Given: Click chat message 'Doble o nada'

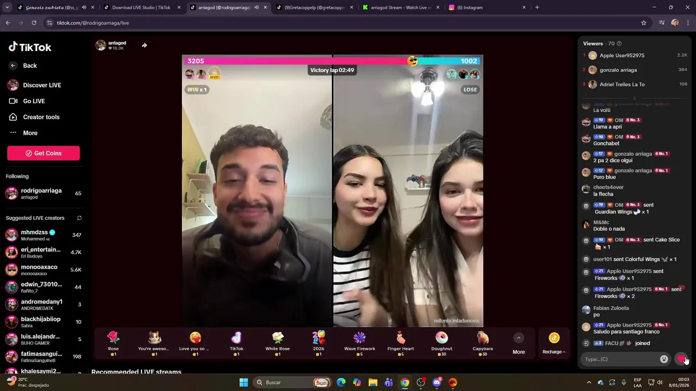Looking at the screenshot, I should tap(609, 229).
